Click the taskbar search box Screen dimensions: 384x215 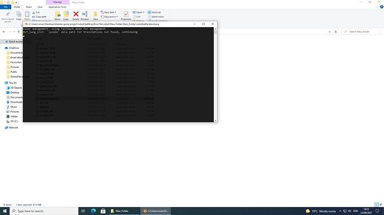pyautogui.click(x=44, y=211)
